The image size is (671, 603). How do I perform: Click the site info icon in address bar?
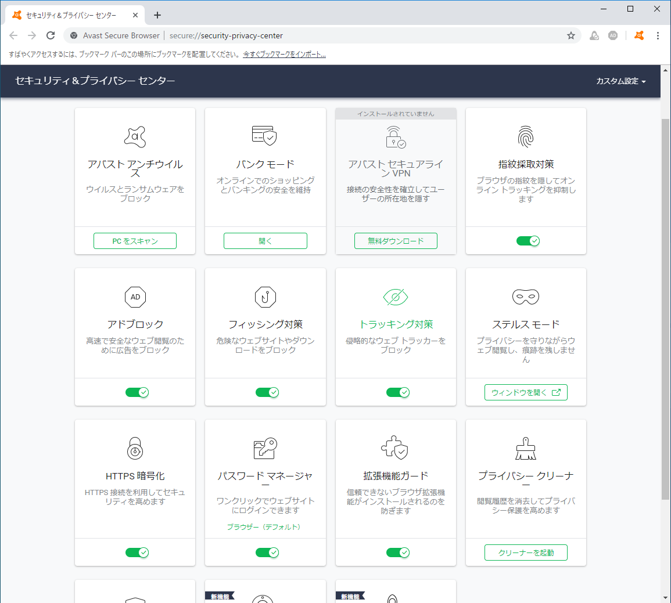[x=74, y=35]
